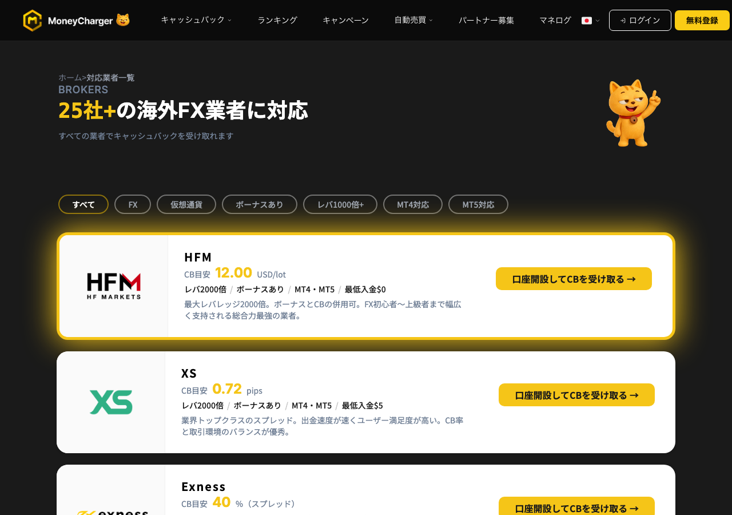732x515 pixels.
Task: Click the ログイン button
Action: (640, 20)
